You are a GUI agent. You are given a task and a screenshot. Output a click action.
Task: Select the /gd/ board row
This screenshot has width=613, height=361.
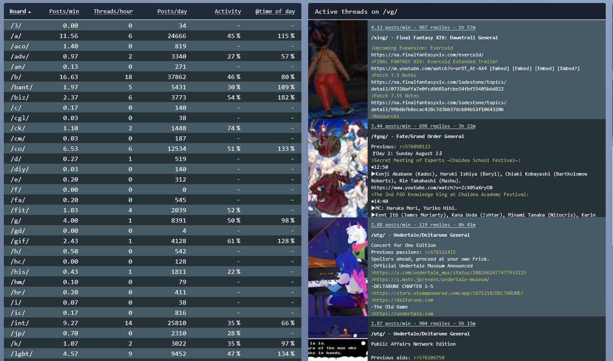(x=153, y=231)
